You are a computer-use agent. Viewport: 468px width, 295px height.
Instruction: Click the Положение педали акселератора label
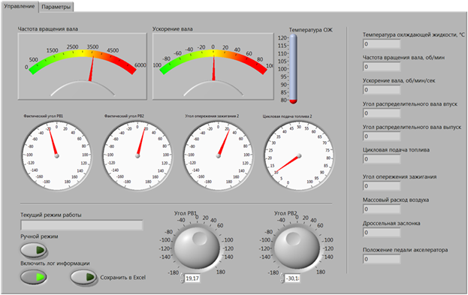click(x=405, y=250)
